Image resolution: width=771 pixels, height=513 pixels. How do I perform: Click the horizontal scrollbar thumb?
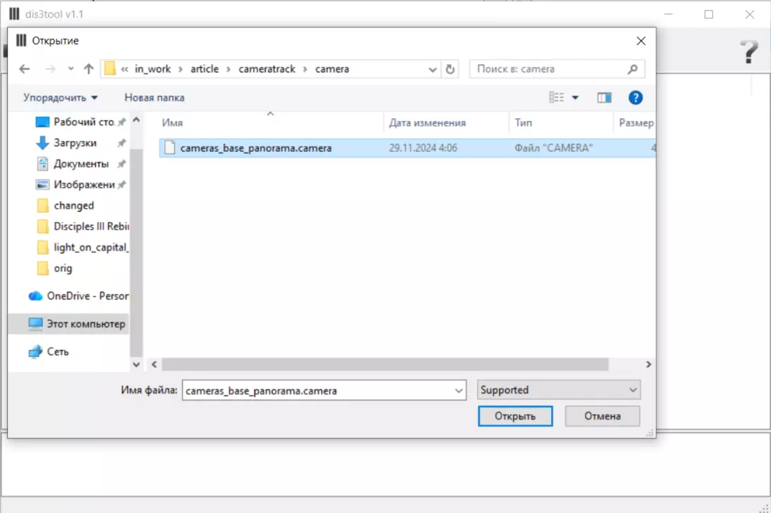point(385,365)
